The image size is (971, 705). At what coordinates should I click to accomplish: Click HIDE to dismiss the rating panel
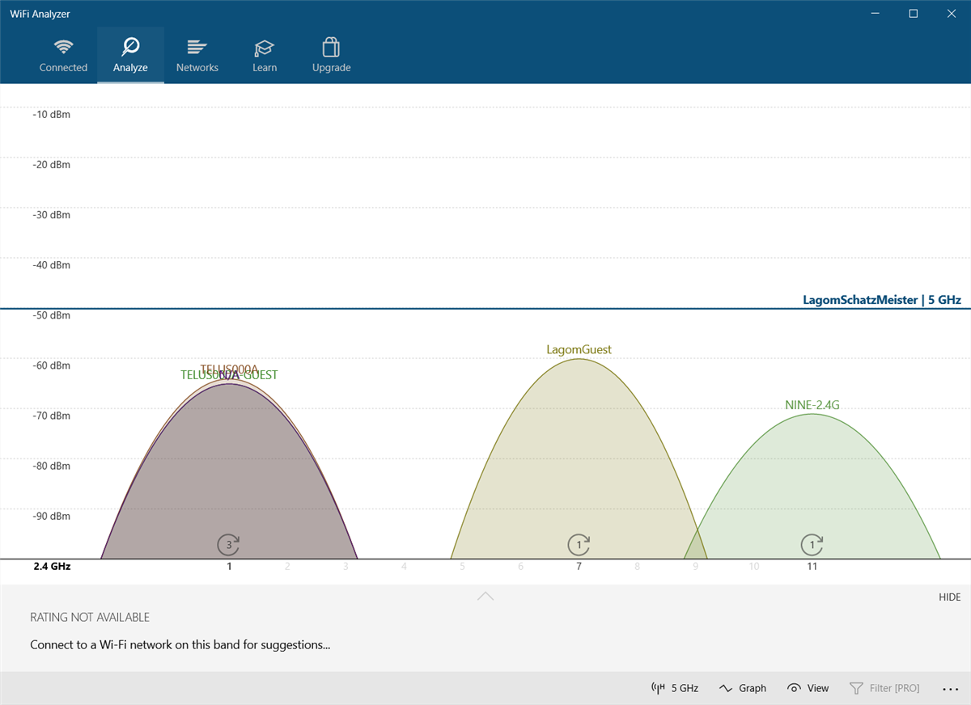pyautogui.click(x=949, y=597)
